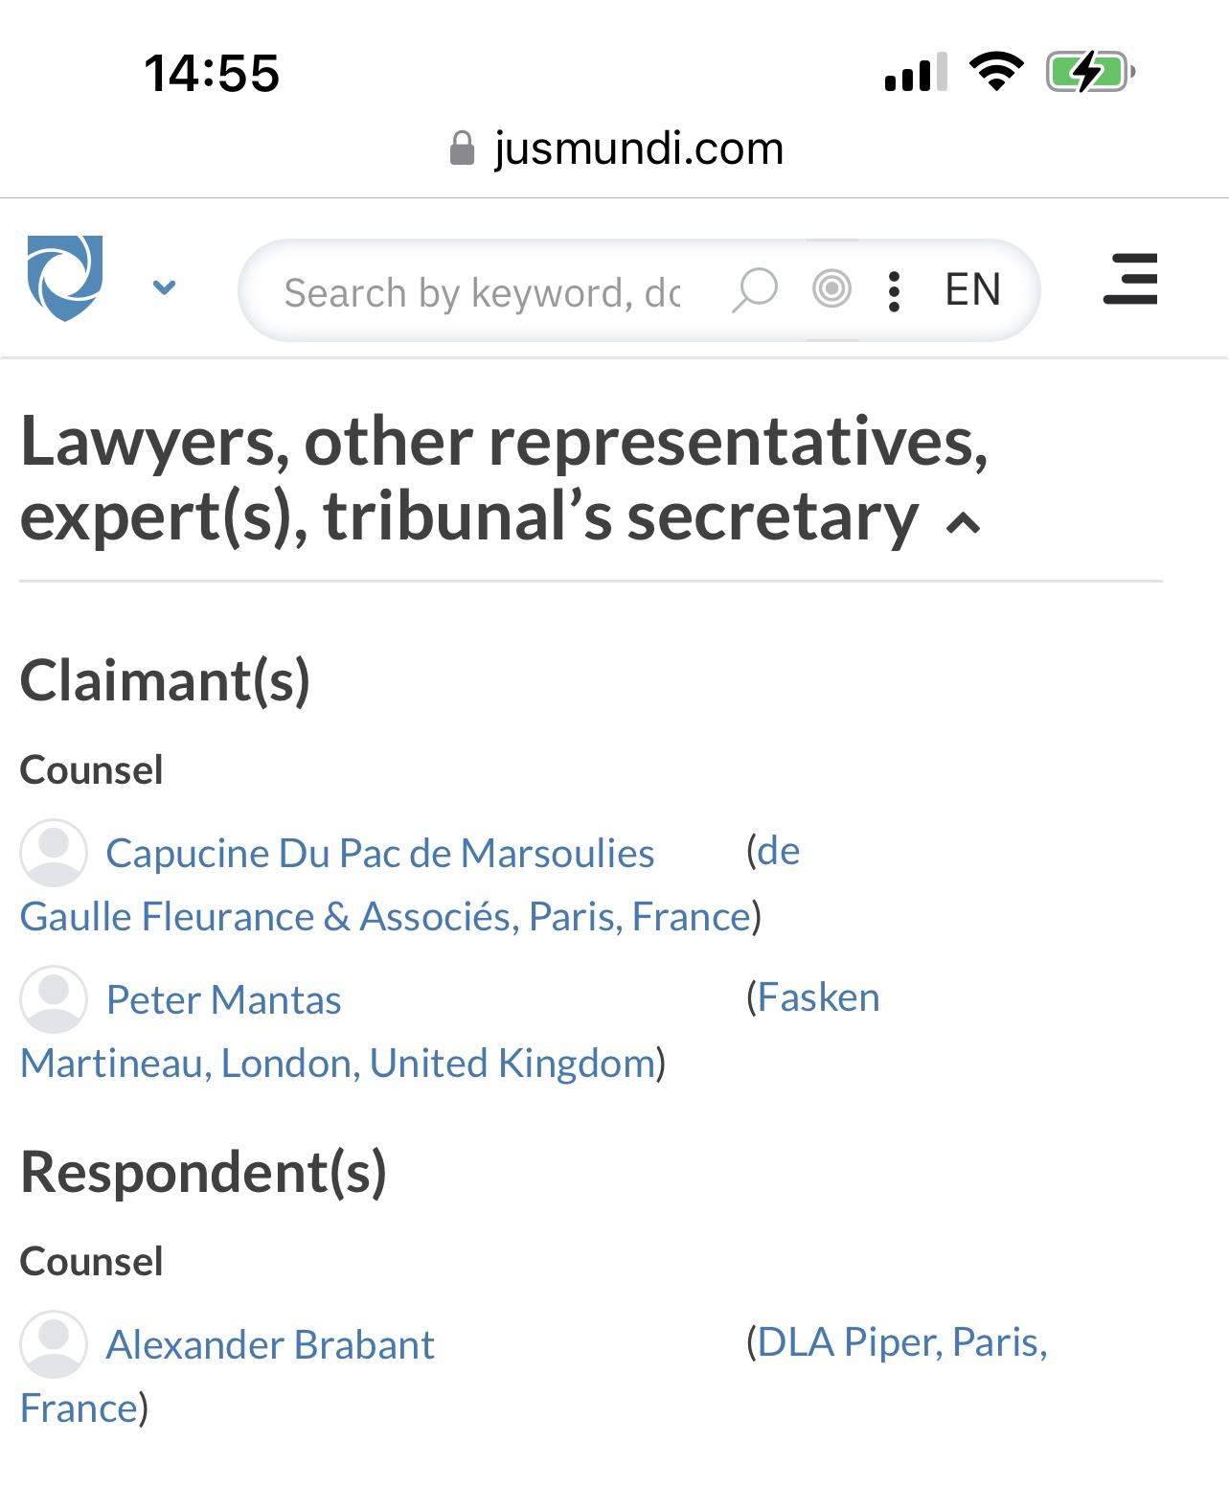Click the circular target icon in search bar
1229x1511 pixels.
tap(831, 289)
